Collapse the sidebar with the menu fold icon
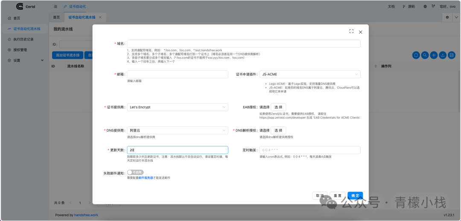 (55, 6)
